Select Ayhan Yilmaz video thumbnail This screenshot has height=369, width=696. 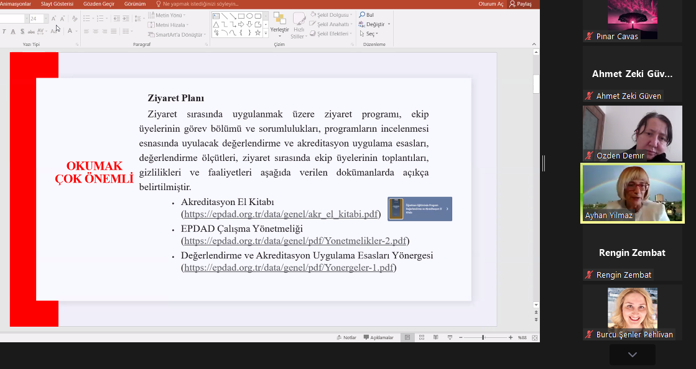[x=632, y=193]
